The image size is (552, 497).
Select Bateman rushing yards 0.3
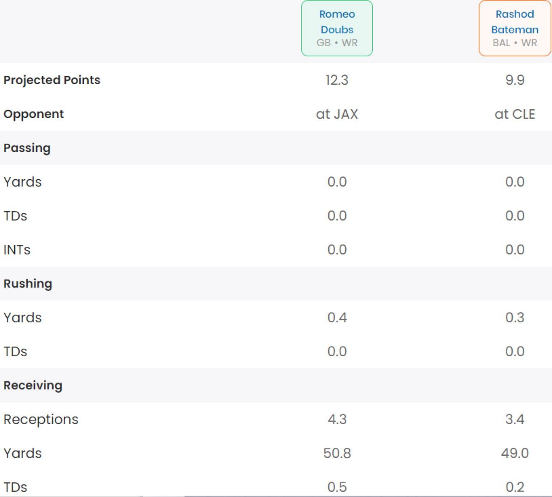tap(514, 317)
